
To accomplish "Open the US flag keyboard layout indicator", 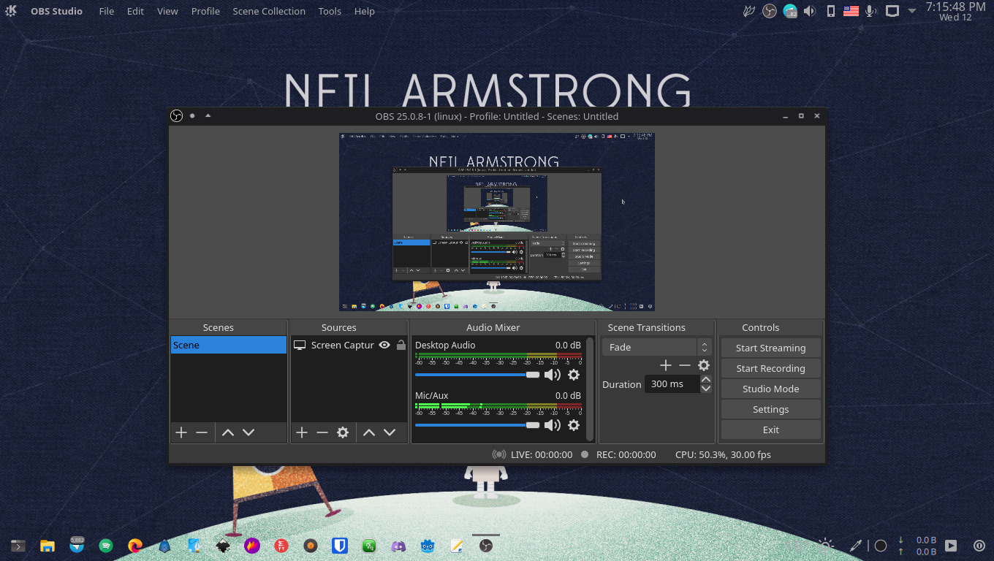I will (851, 11).
